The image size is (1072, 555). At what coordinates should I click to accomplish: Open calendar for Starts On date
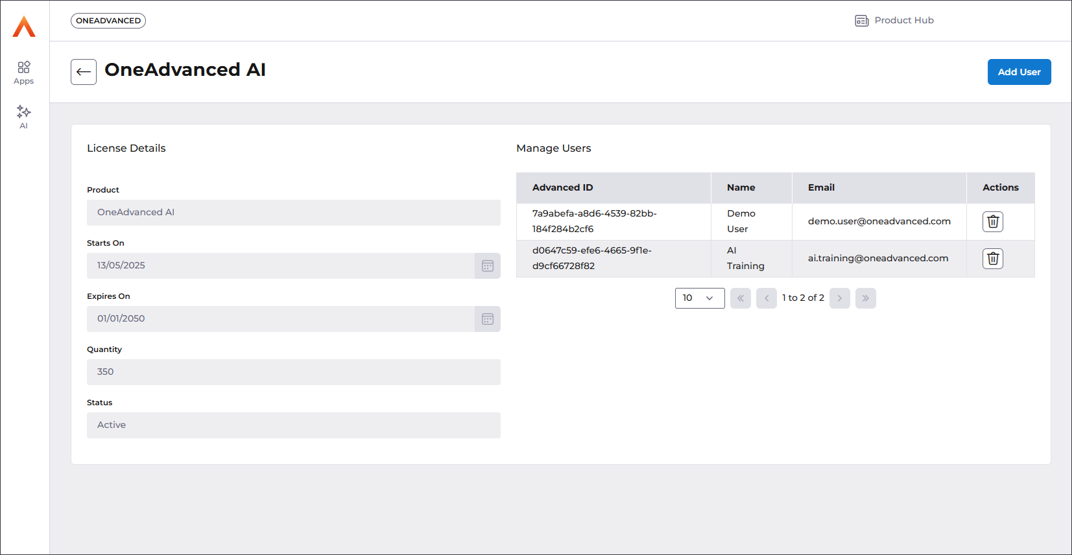click(x=488, y=266)
